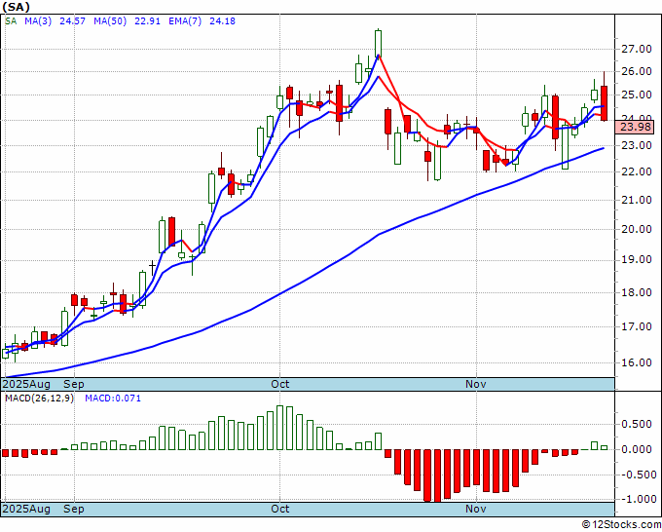Click the Sep label on price chart axis
This screenshot has height=532, width=662.
[x=74, y=384]
